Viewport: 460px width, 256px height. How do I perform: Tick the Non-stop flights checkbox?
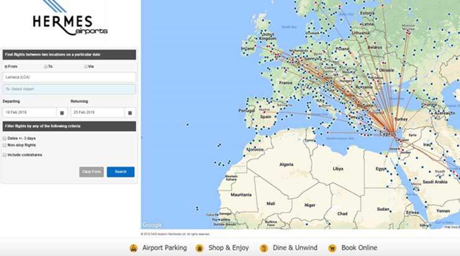click(x=5, y=145)
